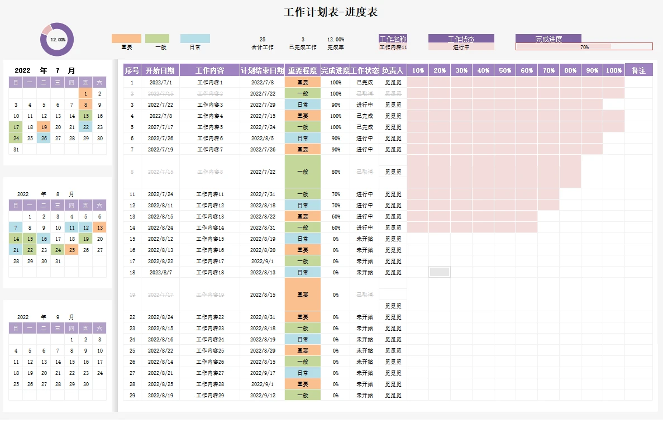Click the large orange 重要 cell for 工作内容19

[x=302, y=294]
